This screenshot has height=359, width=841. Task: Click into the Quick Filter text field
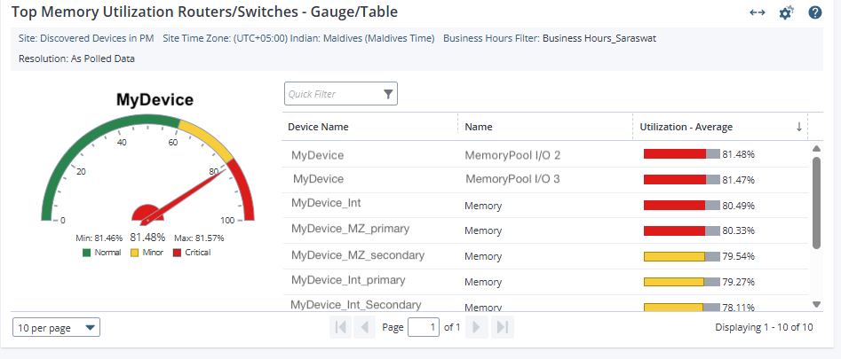click(332, 94)
